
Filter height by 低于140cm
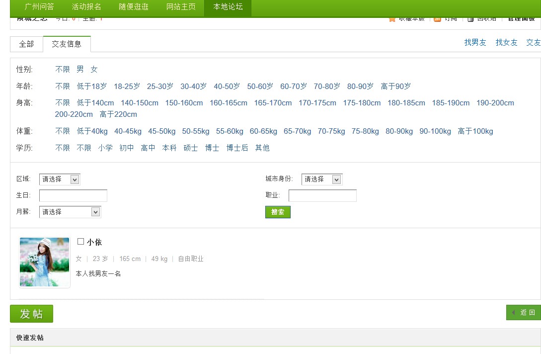click(95, 103)
